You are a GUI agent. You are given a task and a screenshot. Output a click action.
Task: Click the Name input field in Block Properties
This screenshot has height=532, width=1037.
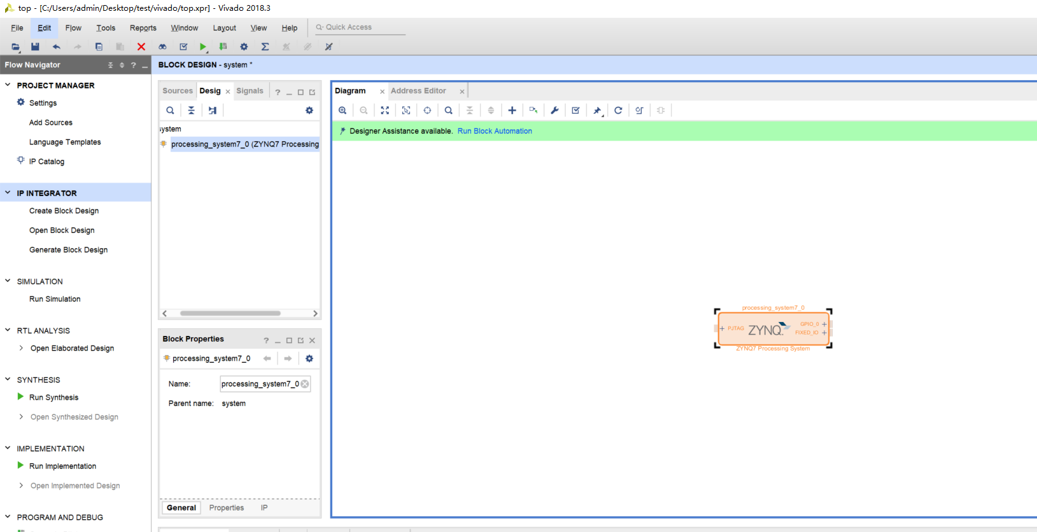point(260,384)
